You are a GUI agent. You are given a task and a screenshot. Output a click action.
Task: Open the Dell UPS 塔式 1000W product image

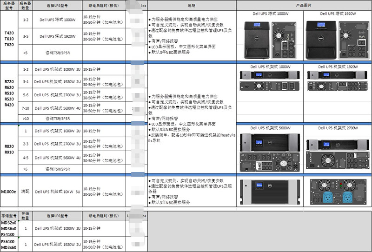point(271,40)
